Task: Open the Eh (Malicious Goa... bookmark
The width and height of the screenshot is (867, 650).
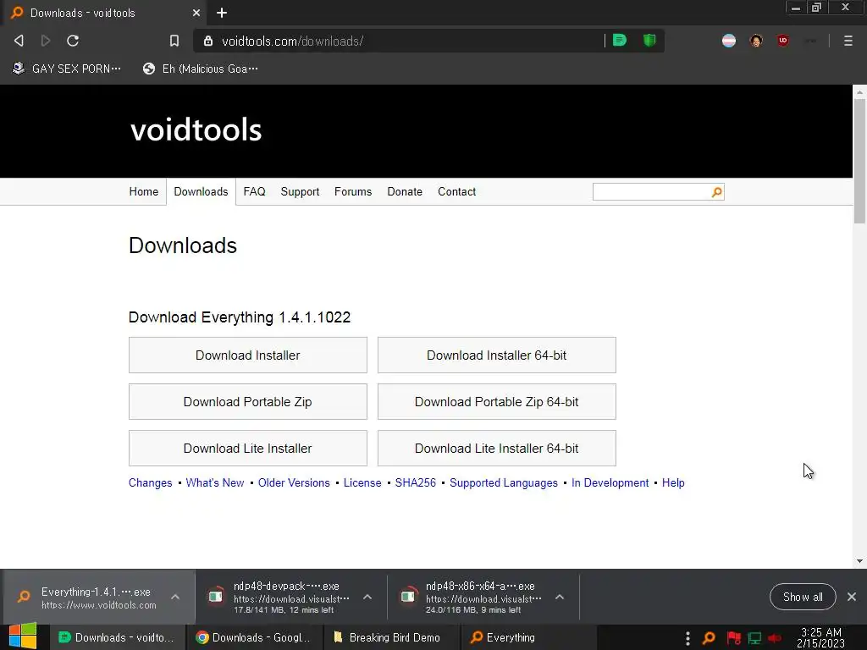Action: click(200, 69)
